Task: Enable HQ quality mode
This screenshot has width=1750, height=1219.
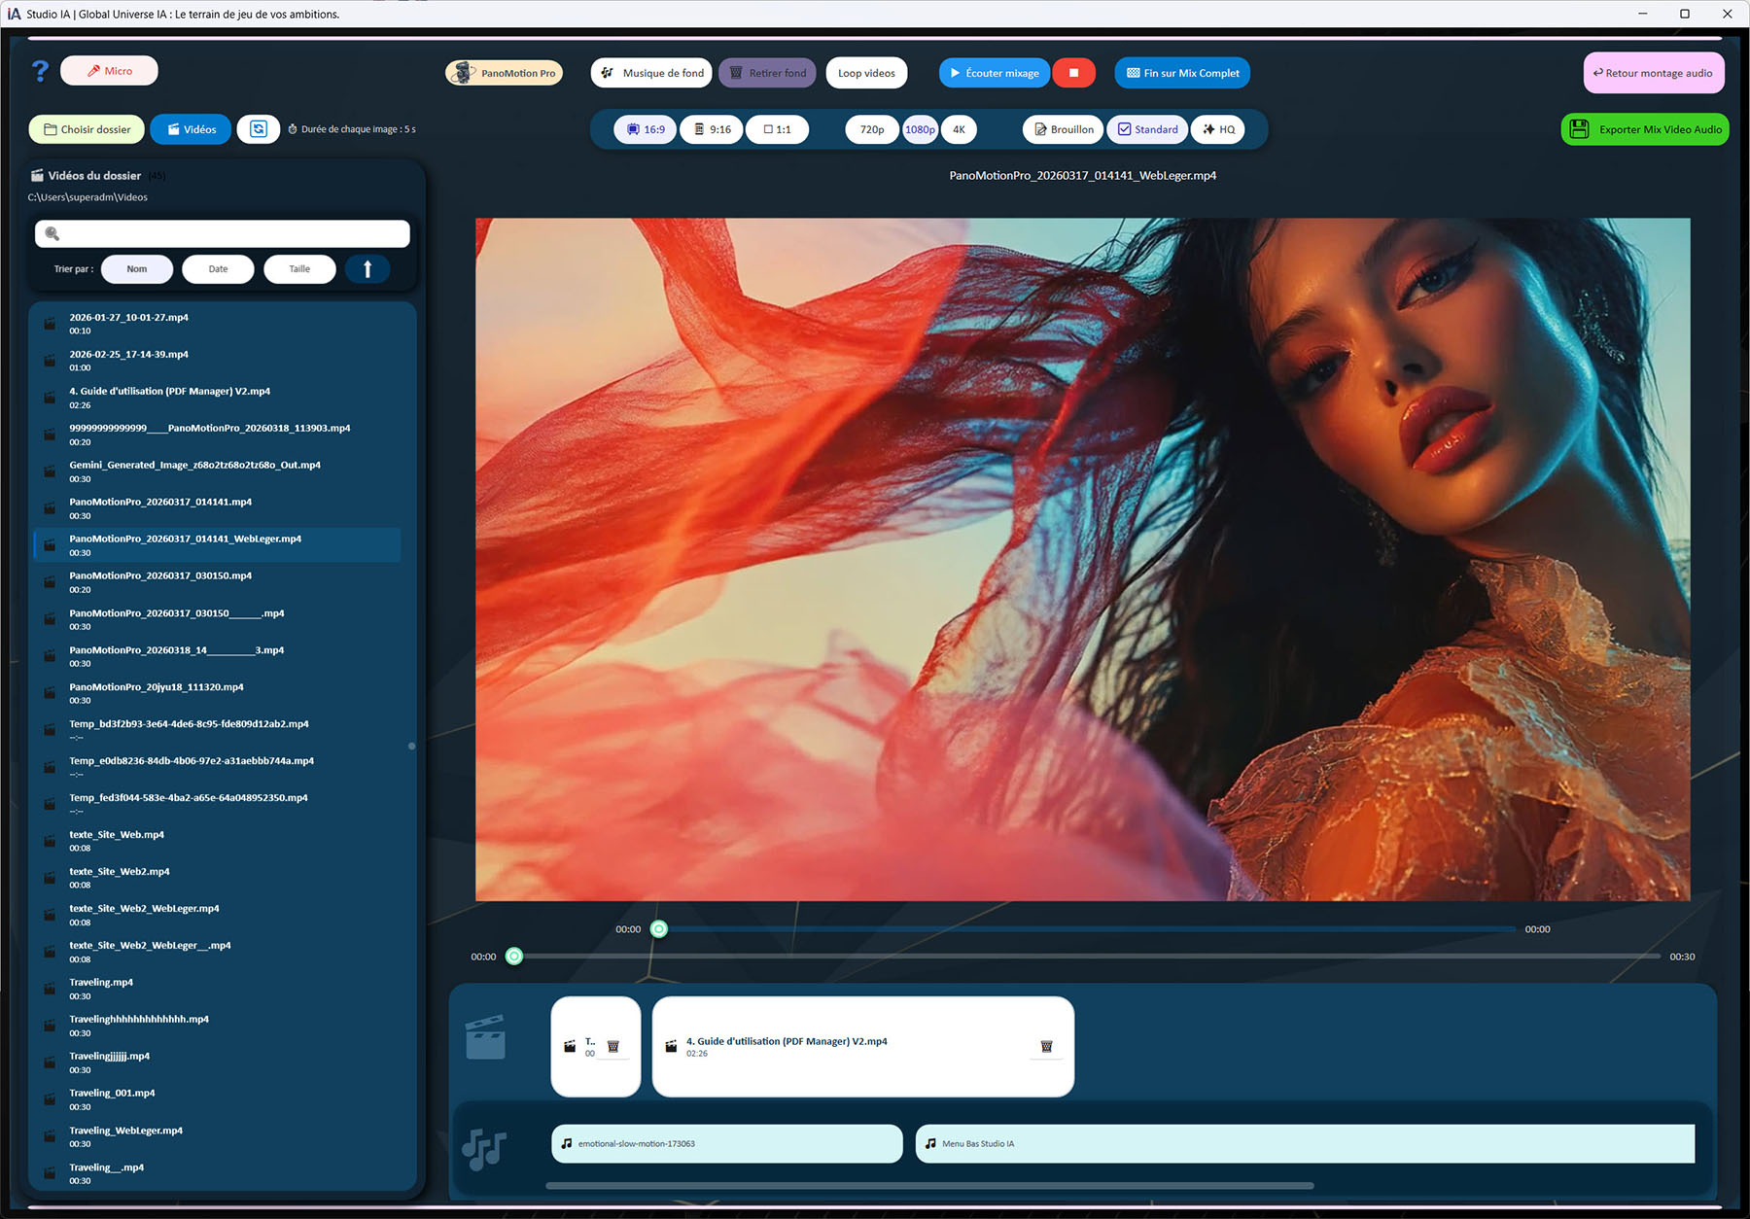Action: coord(1218,129)
